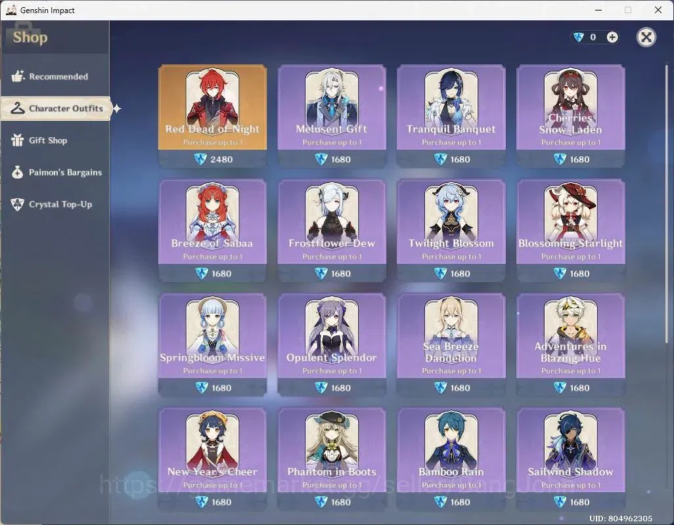
Task: View the Sailwind Shadow outfit
Action: (x=570, y=459)
